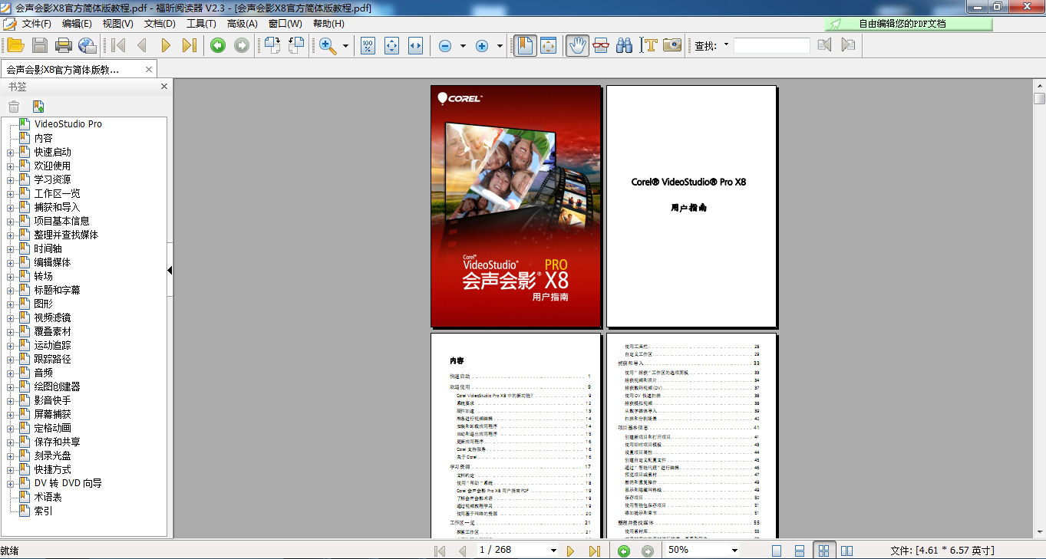Click the green Back navigation button
This screenshot has width=1046, height=559.
[218, 45]
